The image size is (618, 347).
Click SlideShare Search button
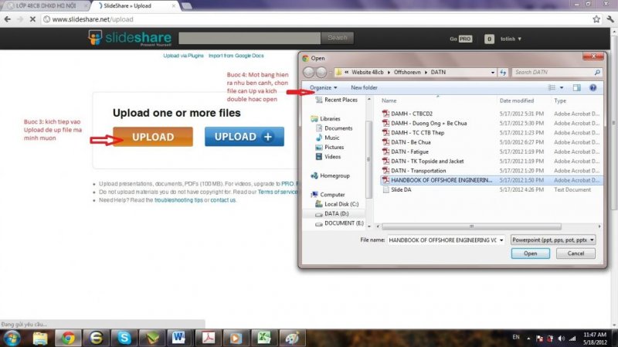click(x=338, y=38)
